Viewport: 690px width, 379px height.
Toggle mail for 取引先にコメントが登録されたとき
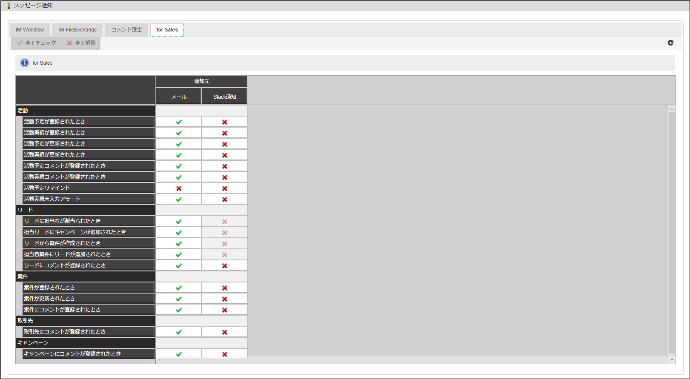click(x=179, y=332)
